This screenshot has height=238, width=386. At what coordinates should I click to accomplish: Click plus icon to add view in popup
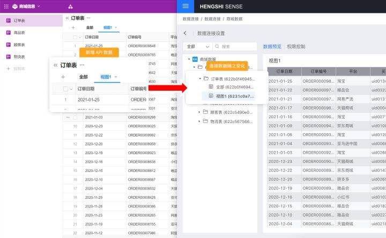tap(63, 77)
